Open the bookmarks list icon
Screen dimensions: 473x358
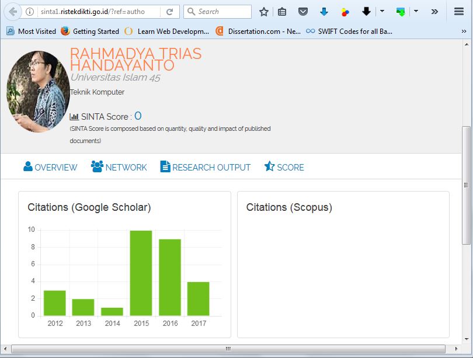tap(282, 12)
